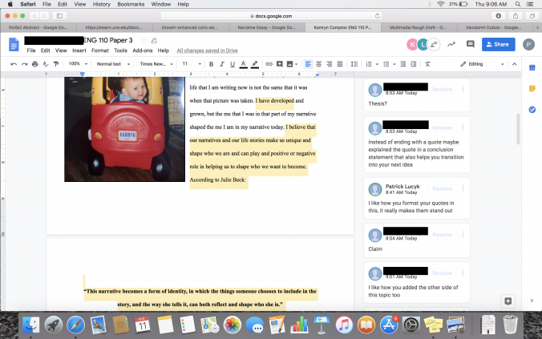This screenshot has height=339, width=542.
Task: Apply bulleted list formatting
Action: click(386, 64)
